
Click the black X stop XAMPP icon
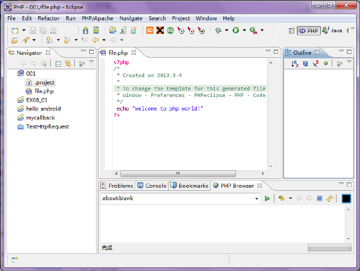coord(160,30)
